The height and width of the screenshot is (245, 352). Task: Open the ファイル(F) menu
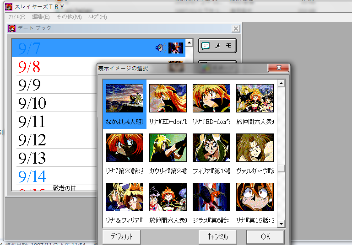(16, 17)
